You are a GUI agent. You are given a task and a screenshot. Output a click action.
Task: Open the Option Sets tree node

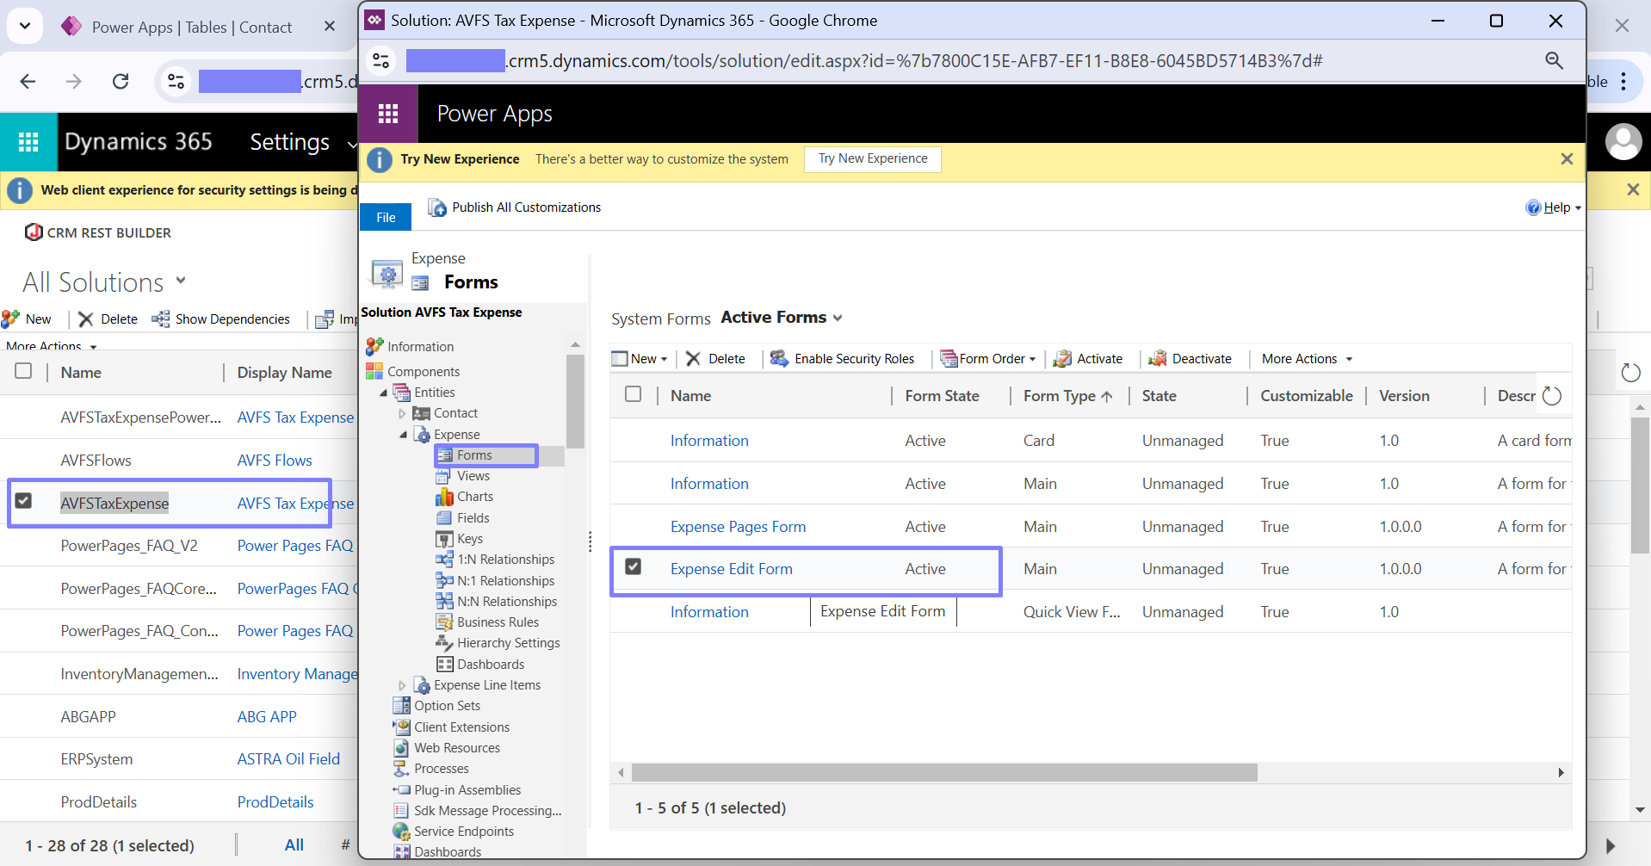point(447,706)
